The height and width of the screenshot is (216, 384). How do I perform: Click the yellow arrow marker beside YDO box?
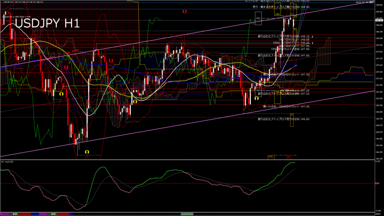(256, 98)
